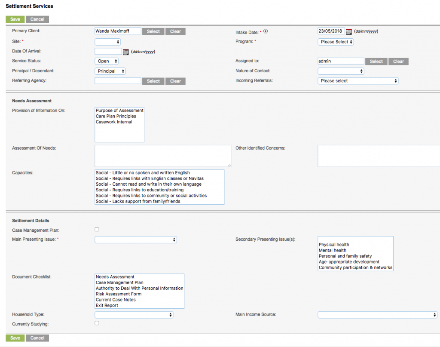Click Clear beside Referring Agency

(175, 81)
